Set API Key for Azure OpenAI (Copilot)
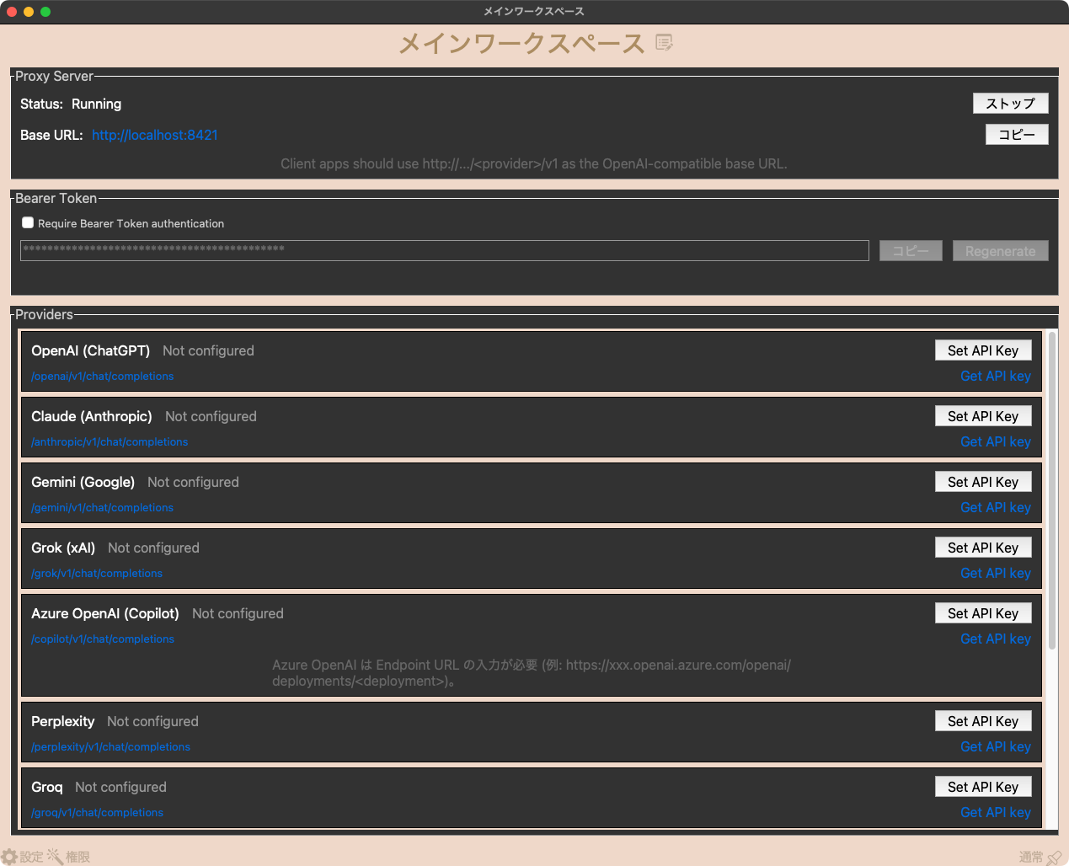 [983, 613]
